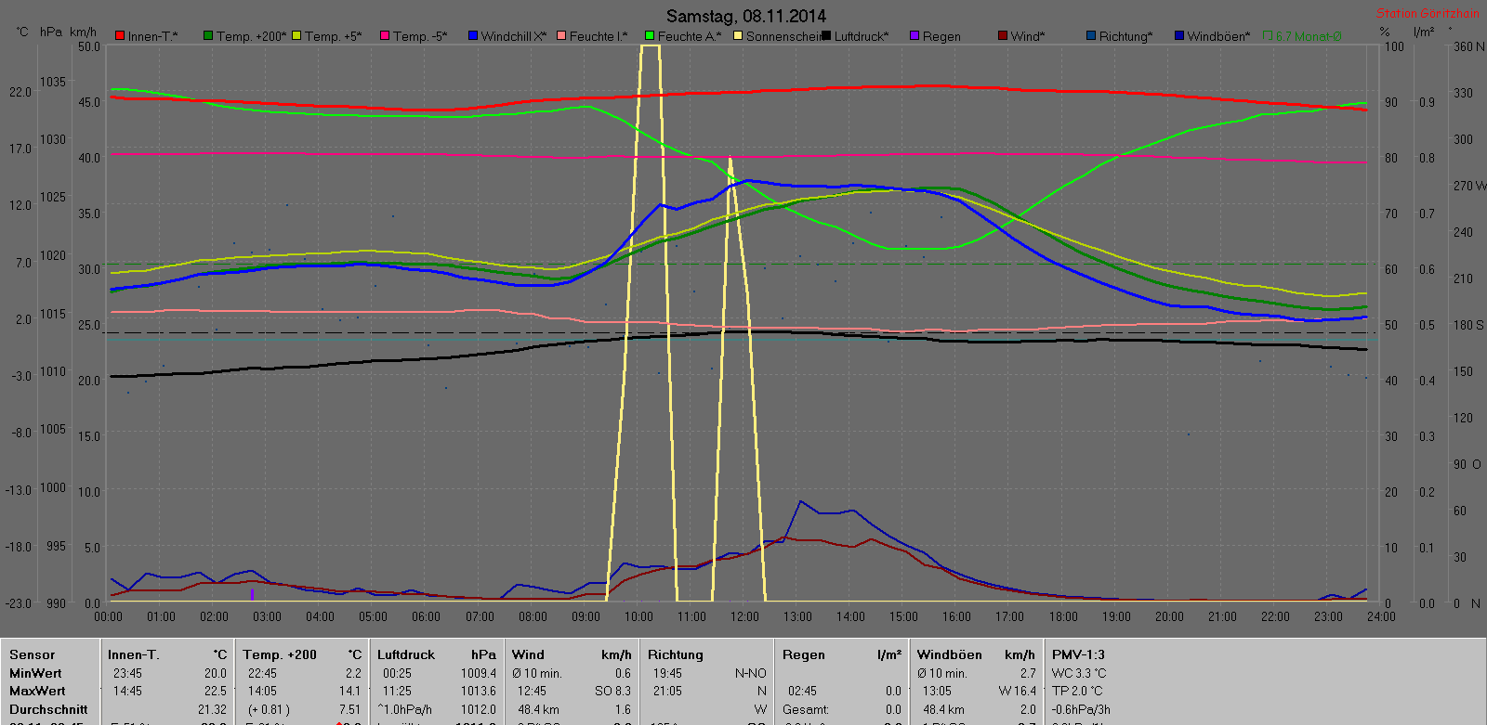Viewport: 1487px width, 725px height.
Task: Click the chart title Samstag, 08.11.2014
Action: coord(746,16)
